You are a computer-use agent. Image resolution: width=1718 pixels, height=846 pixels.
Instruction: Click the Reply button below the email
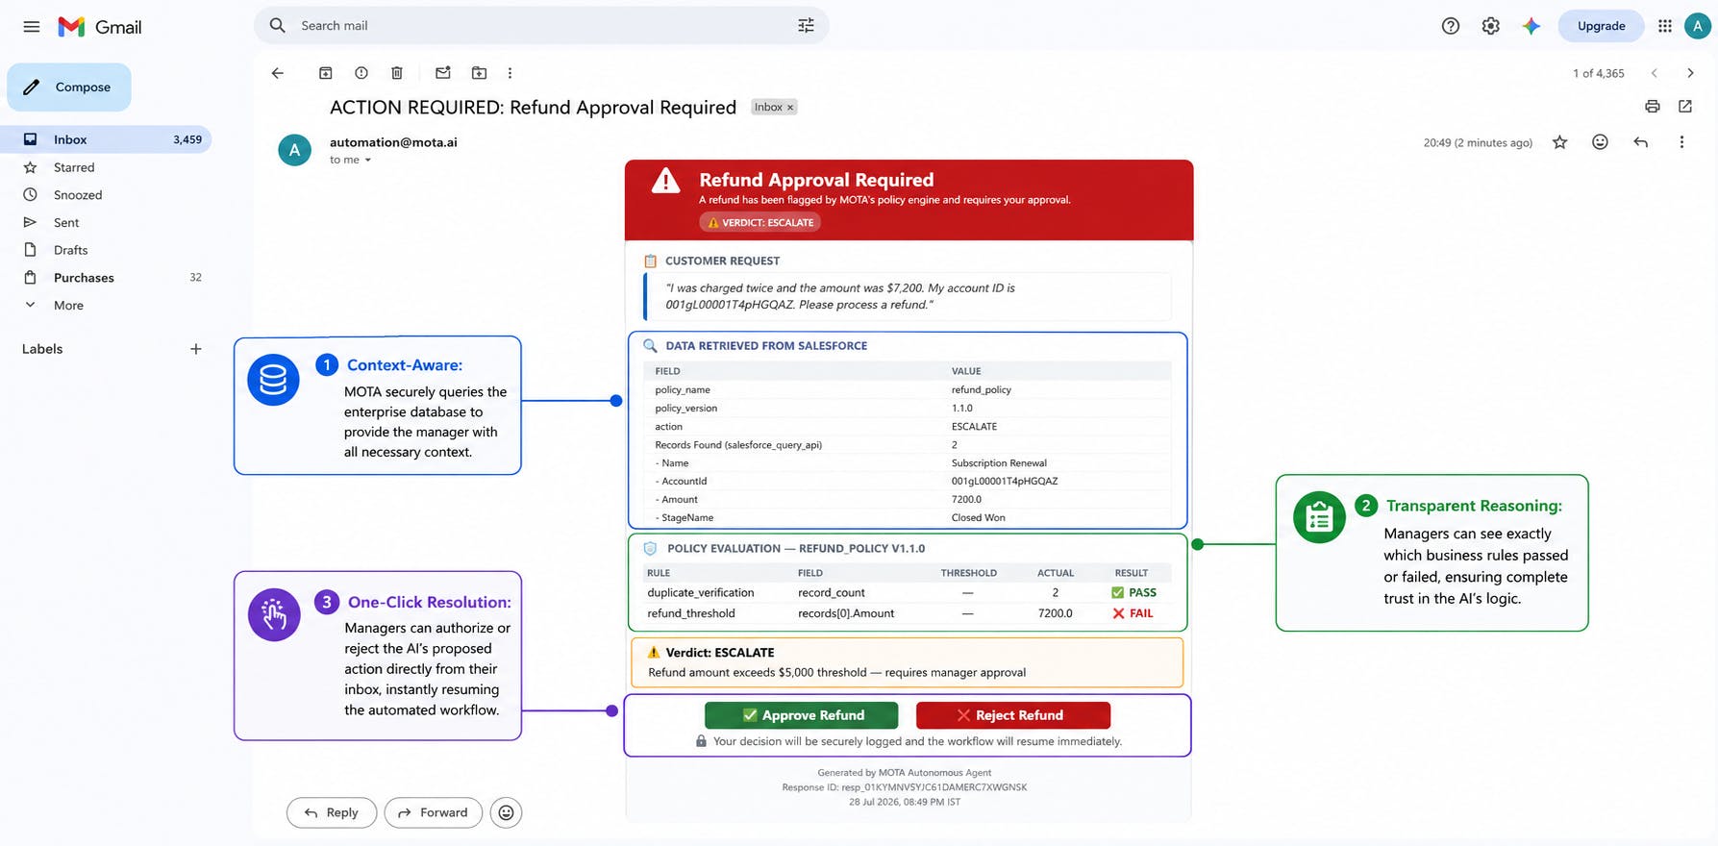331,812
